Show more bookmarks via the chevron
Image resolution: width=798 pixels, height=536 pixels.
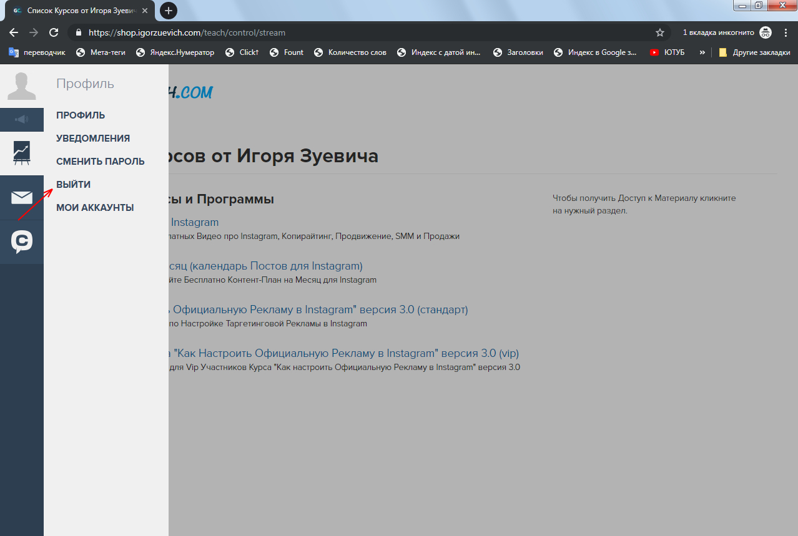pos(702,52)
